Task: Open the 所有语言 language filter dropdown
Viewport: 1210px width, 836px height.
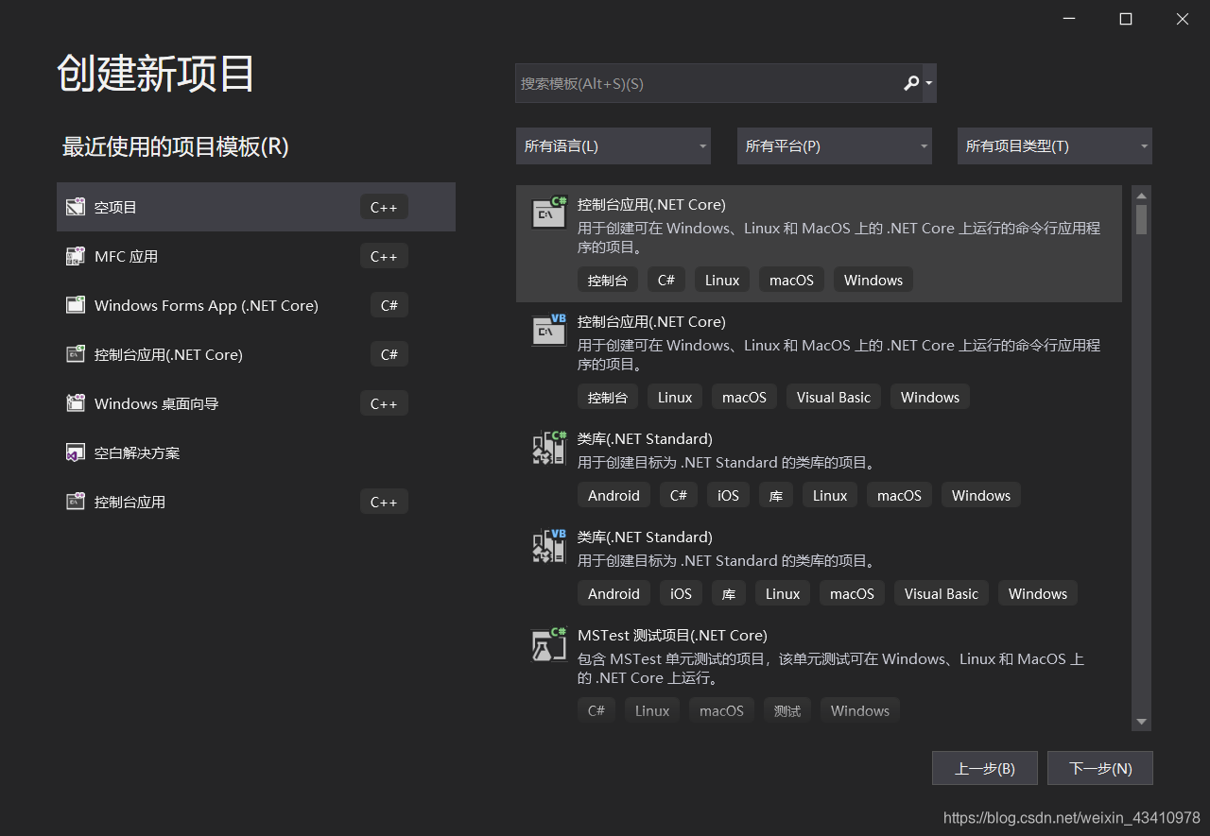Action: click(614, 146)
